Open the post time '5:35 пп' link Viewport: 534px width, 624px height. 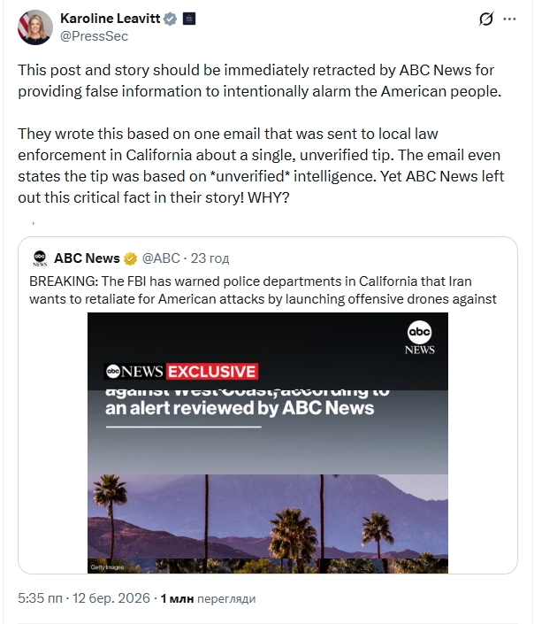pos(40,598)
